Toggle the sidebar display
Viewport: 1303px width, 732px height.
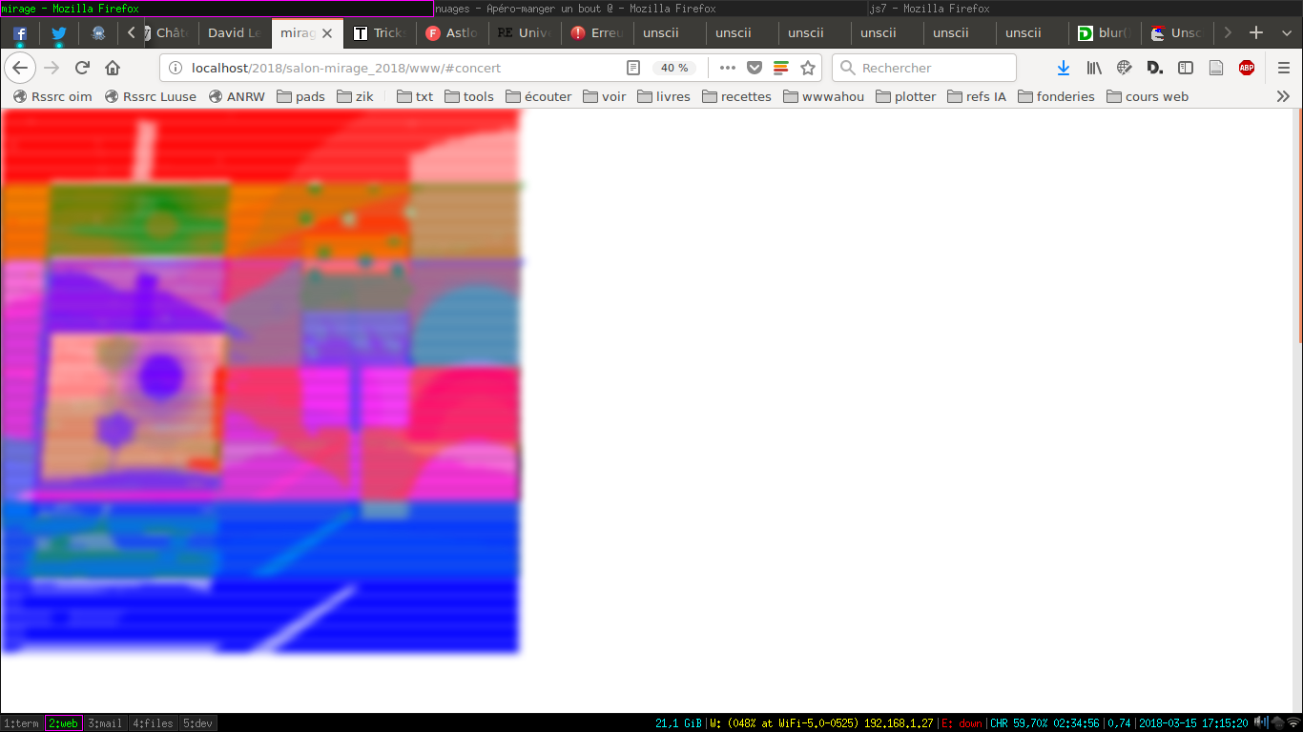coord(1186,68)
